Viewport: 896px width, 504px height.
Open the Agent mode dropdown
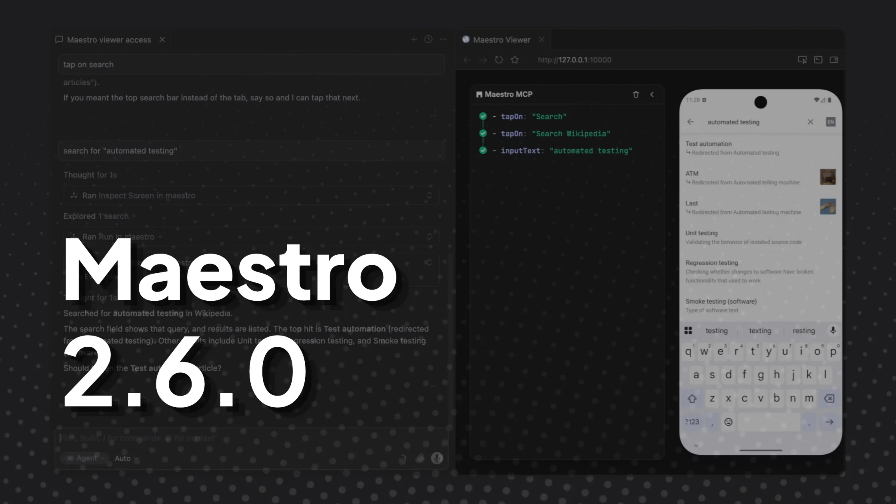85,458
